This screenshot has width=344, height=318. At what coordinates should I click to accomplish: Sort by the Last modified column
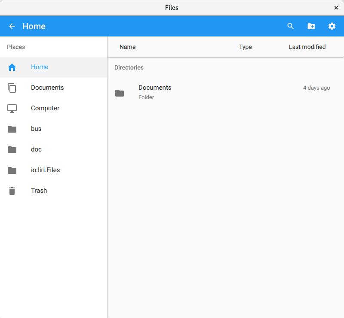click(307, 47)
